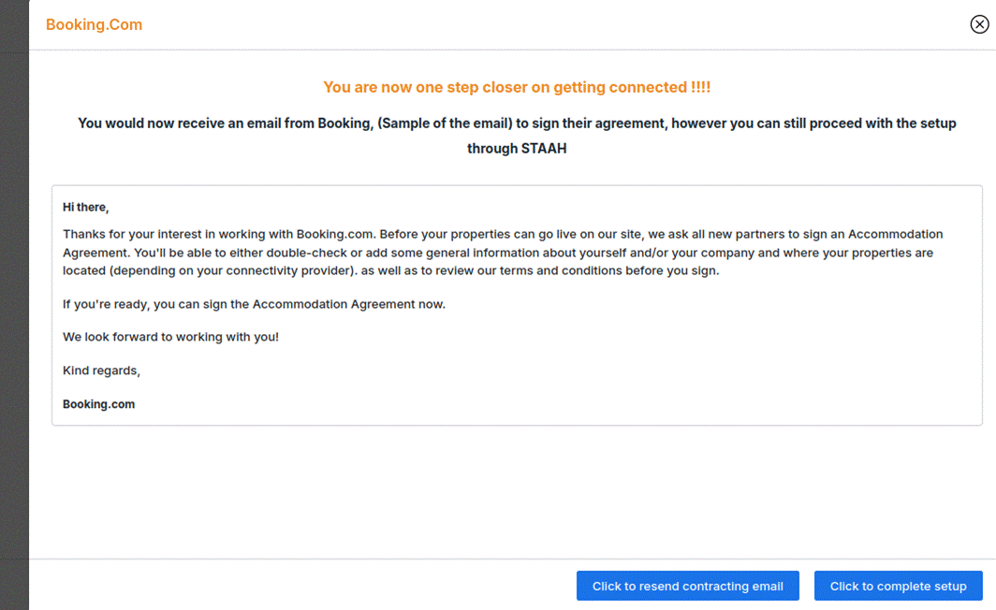The height and width of the screenshot is (610, 996).
Task: Click the Booking.Com dialog title
Action: point(94,25)
